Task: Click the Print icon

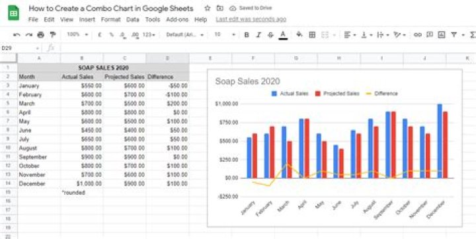Action: 41,35
